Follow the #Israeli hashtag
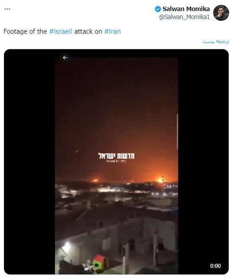 (61, 31)
